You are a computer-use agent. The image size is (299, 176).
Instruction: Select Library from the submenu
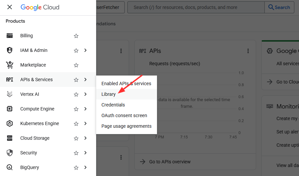tap(108, 94)
